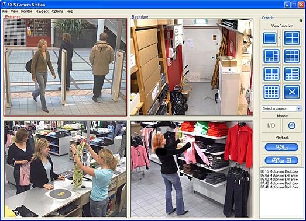This screenshot has width=306, height=221.
Task: Select the single camera view layout
Action: click(270, 38)
